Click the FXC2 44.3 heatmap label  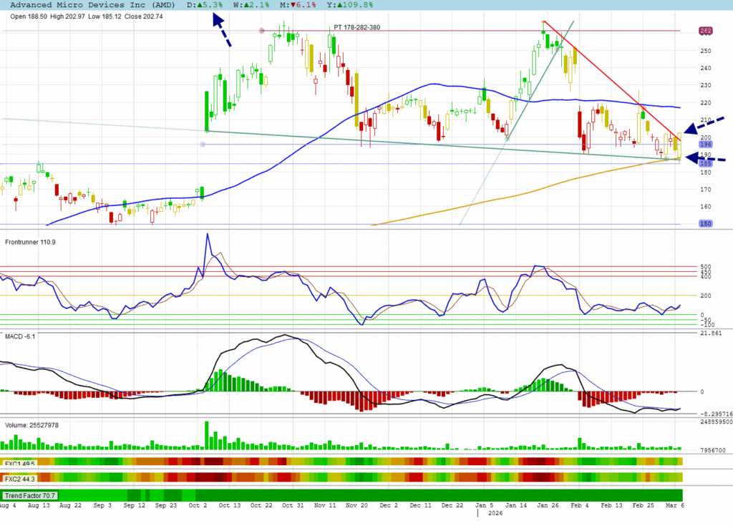tap(19, 477)
